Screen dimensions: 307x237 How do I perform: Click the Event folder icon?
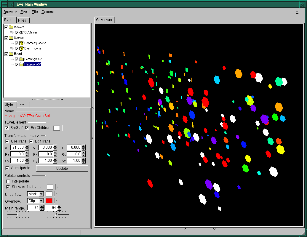11,54
